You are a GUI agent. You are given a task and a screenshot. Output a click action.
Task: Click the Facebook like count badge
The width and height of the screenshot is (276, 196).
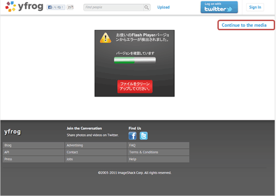click(x=70, y=7)
